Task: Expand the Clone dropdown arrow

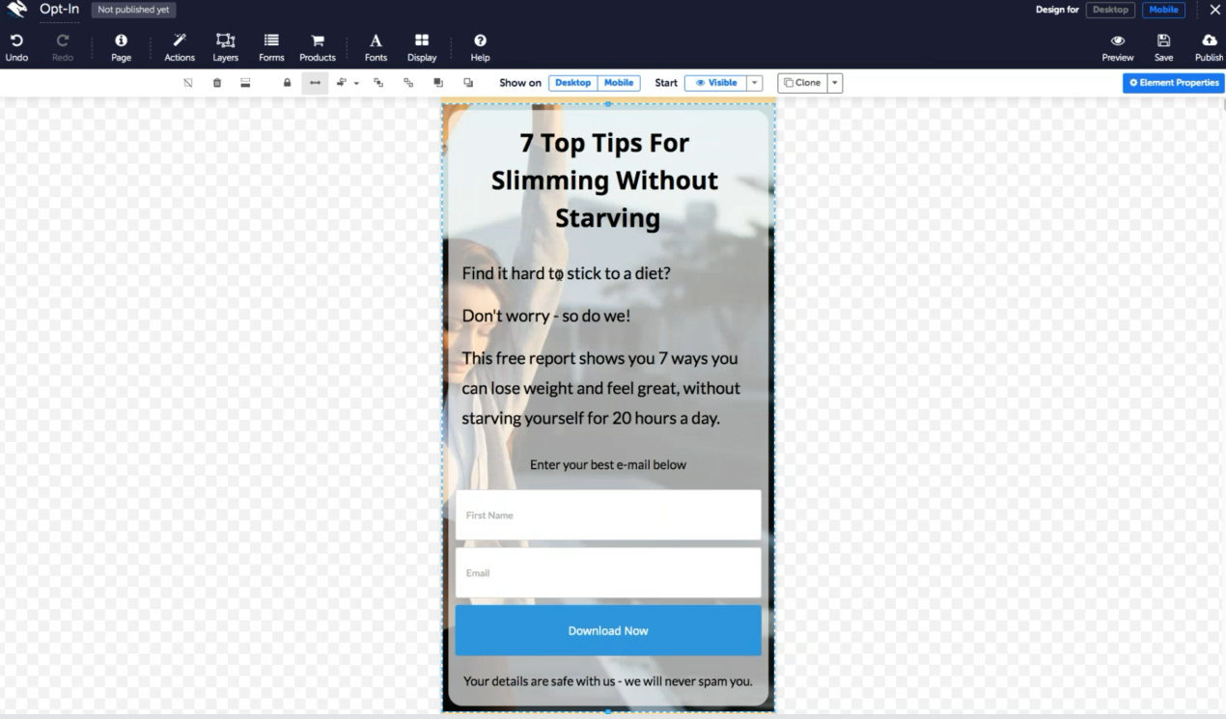Action: coord(834,83)
